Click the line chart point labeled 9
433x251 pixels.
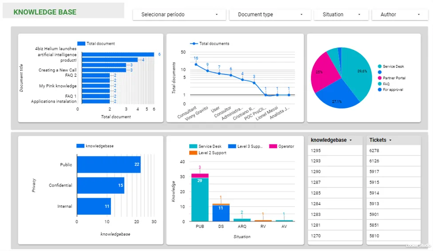(208, 71)
